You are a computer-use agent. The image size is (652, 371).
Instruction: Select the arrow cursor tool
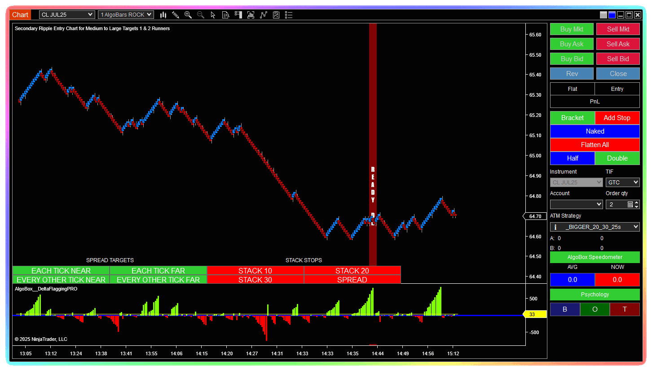pyautogui.click(x=213, y=15)
